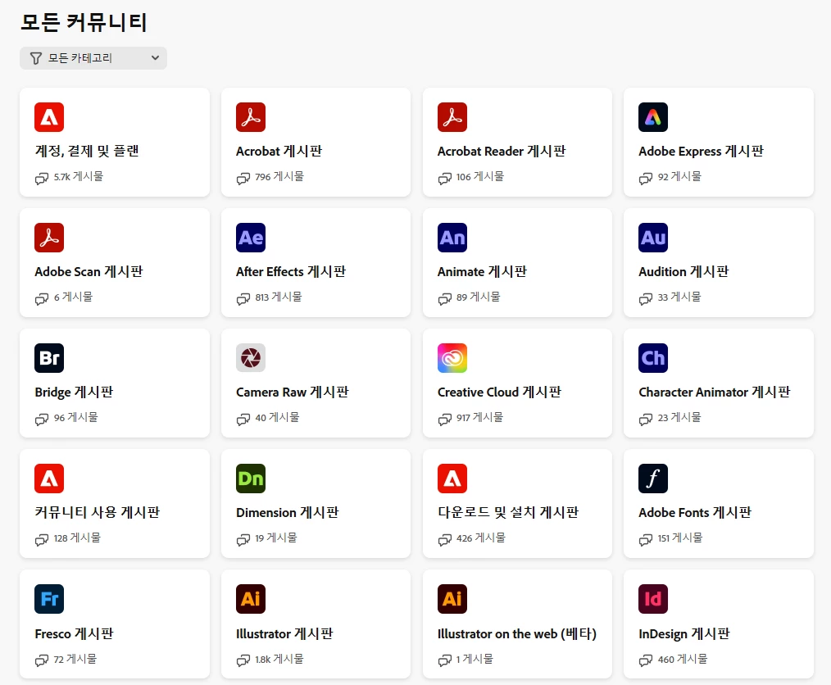Open Adobe Scan 게시판 title link
The height and width of the screenshot is (685, 831).
[89, 272]
